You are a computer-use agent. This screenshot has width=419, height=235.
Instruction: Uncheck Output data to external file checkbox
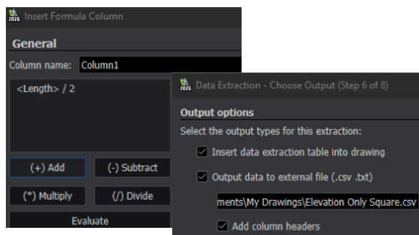(x=202, y=177)
